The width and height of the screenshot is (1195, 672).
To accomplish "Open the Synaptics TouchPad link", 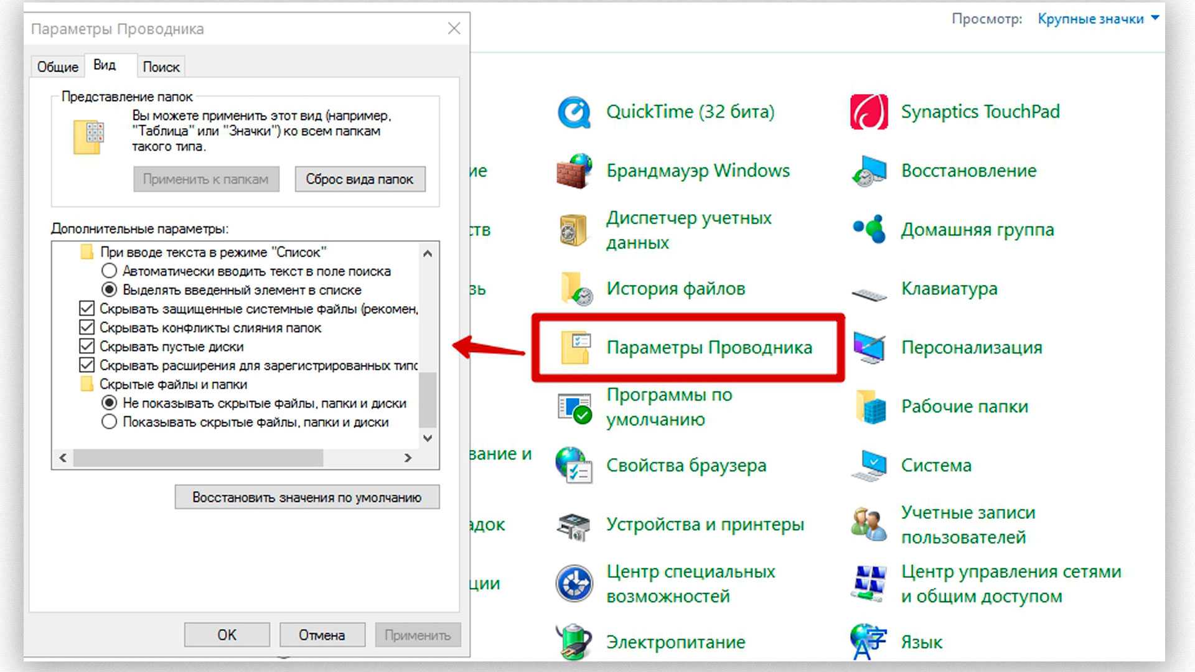I will coord(980,112).
